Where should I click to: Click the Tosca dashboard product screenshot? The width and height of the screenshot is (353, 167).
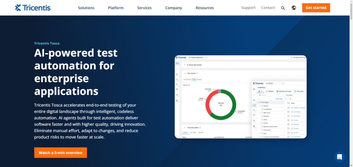pos(240,97)
